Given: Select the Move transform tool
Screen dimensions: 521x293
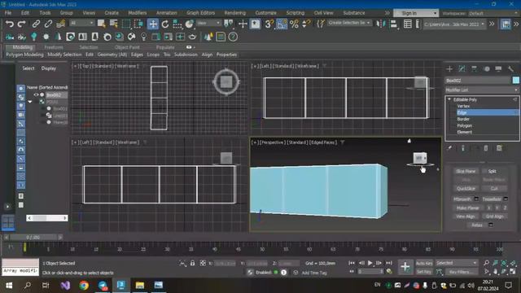Looking at the screenshot, I should tap(153, 24).
